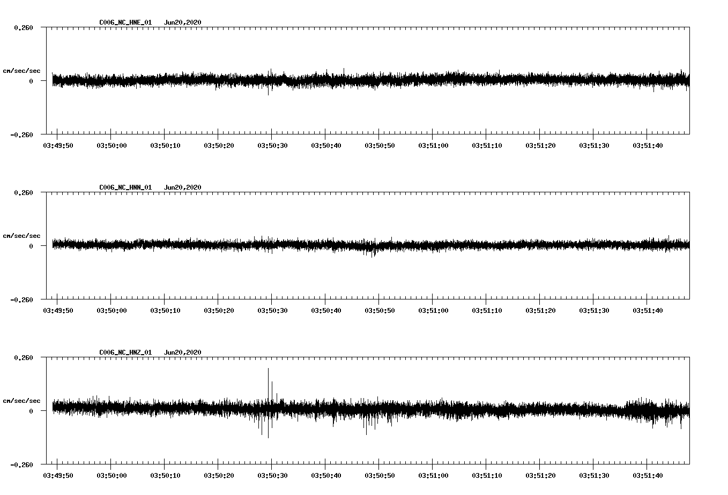Image resolution: width=728 pixels, height=495 pixels.
Task: Choose 03:50:50 time label under HNZ plot
Action: [x=380, y=476]
